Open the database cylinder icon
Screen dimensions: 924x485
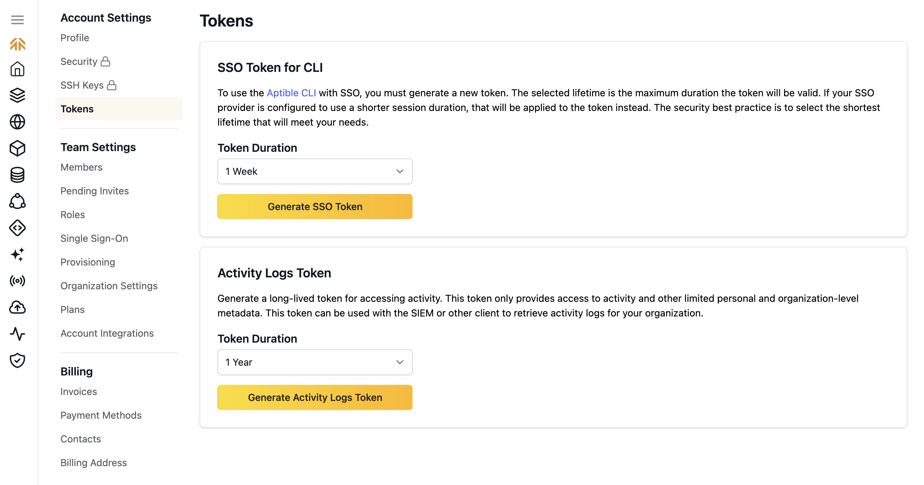[x=17, y=175]
